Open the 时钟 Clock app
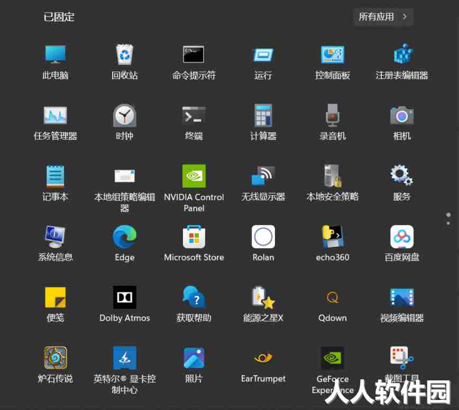 click(125, 115)
